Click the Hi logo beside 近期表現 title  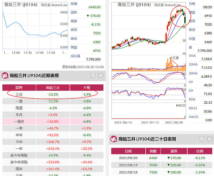[x=5, y=76]
